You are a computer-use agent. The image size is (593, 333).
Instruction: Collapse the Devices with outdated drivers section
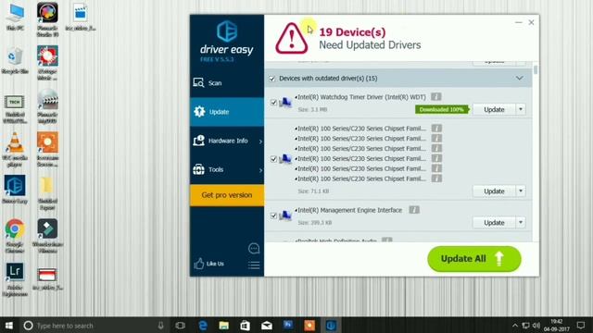pyautogui.click(x=519, y=78)
